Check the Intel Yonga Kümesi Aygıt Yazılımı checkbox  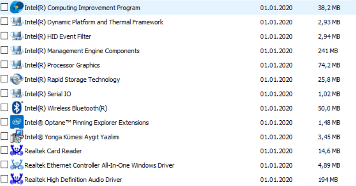(4, 136)
